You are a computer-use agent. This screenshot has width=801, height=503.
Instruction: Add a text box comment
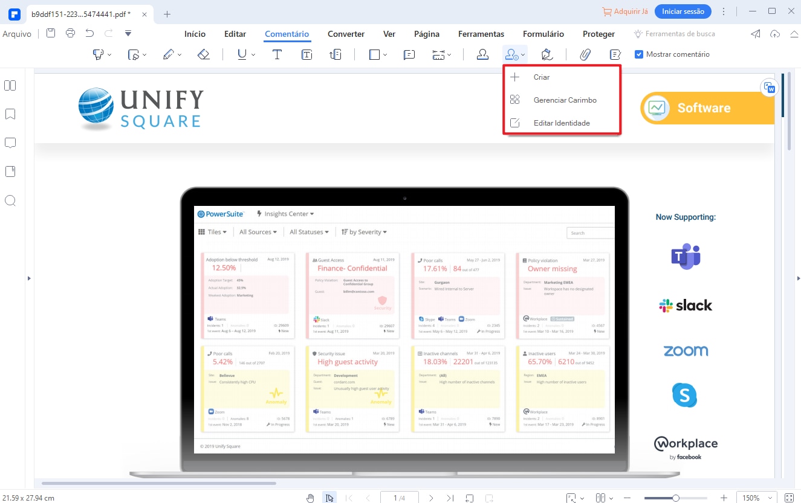307,54
